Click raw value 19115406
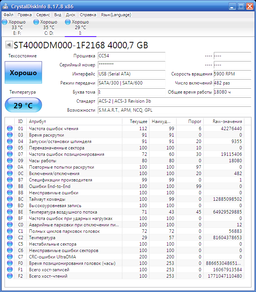 click(x=231, y=154)
